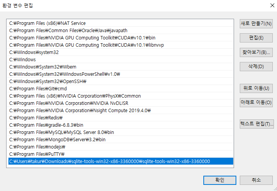This screenshot has width=277, height=191.
Task: Close the 환경 변수 편집 dialog
Action: pos(272,5)
